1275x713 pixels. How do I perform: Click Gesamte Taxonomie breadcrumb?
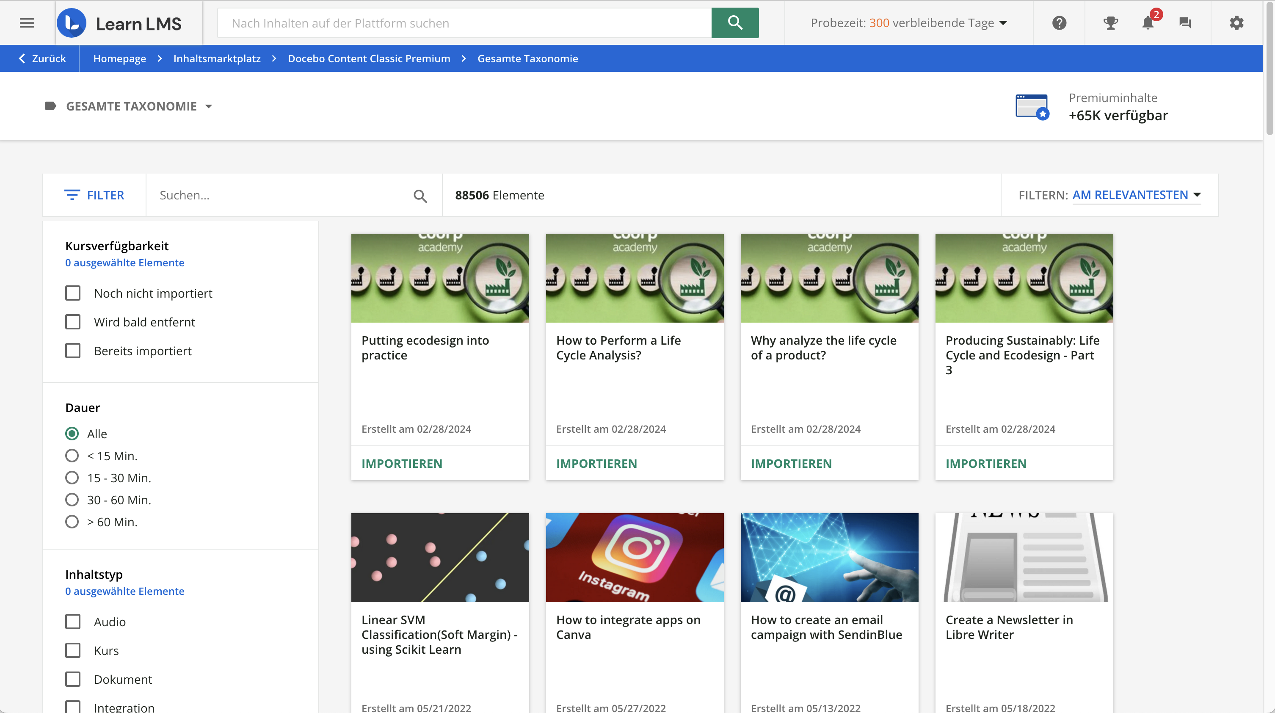527,58
